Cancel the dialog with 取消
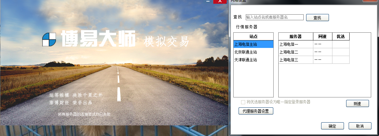 [360, 126]
